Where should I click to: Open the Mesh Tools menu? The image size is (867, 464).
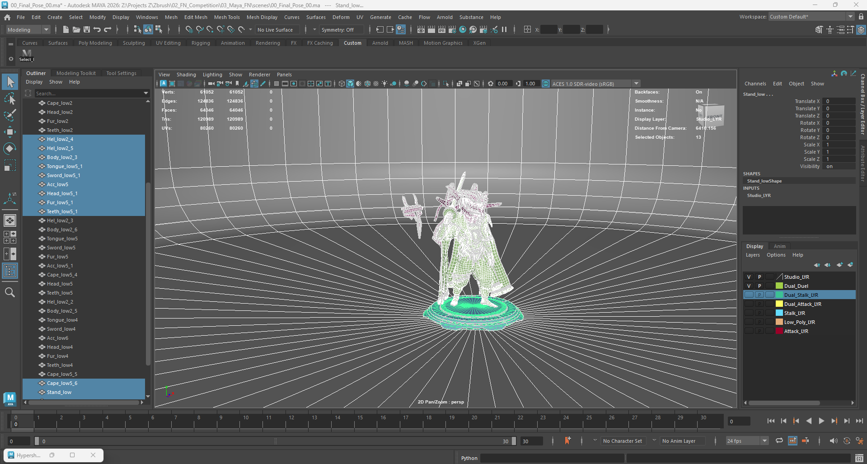(x=227, y=17)
